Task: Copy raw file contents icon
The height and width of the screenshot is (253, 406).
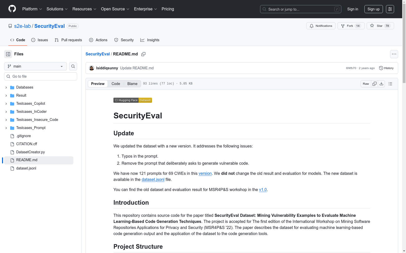Action: coord(375,84)
